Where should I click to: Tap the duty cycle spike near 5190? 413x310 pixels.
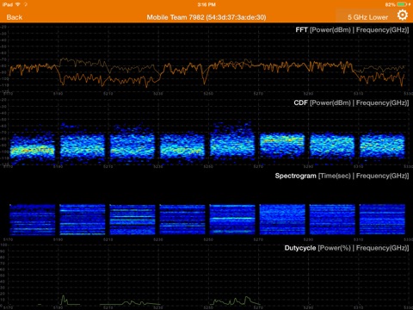click(64, 300)
